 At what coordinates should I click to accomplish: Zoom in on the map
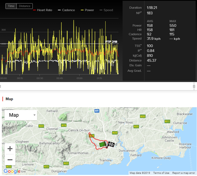pos(10,149)
